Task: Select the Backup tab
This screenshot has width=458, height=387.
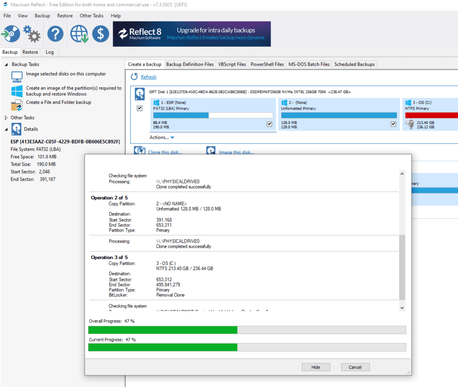Action: click(10, 52)
